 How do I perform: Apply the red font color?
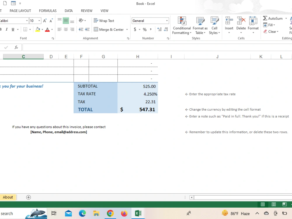click(47, 29)
